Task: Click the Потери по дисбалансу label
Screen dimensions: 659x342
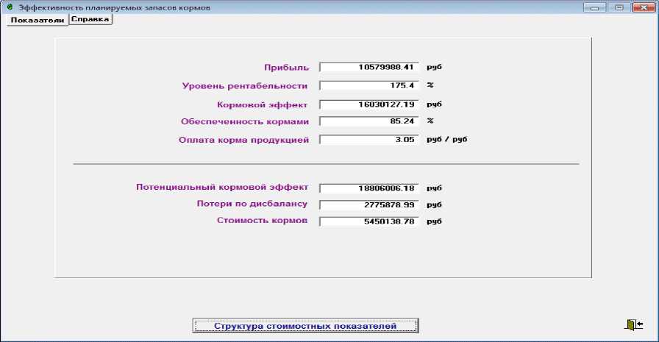Action: tap(252, 204)
